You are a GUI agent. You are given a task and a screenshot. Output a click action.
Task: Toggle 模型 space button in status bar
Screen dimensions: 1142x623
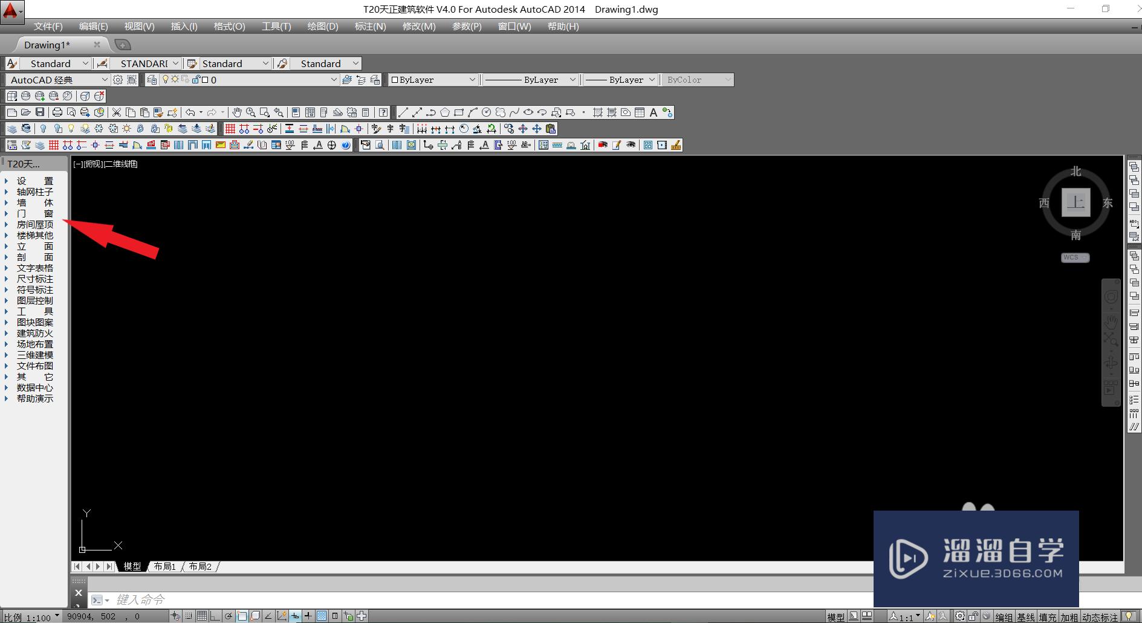(x=836, y=617)
